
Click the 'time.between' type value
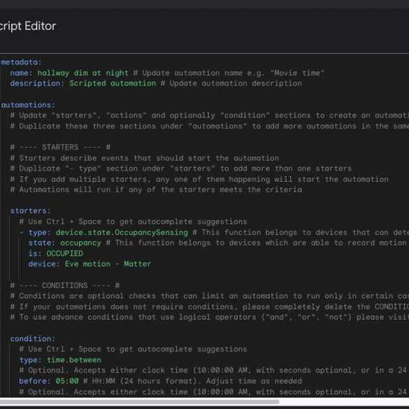[74, 360]
